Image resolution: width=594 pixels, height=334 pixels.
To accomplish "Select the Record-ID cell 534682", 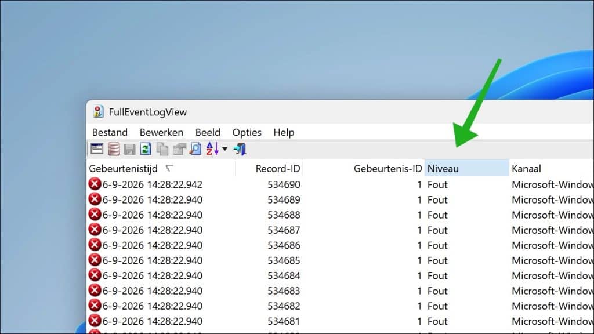I will coord(284,306).
